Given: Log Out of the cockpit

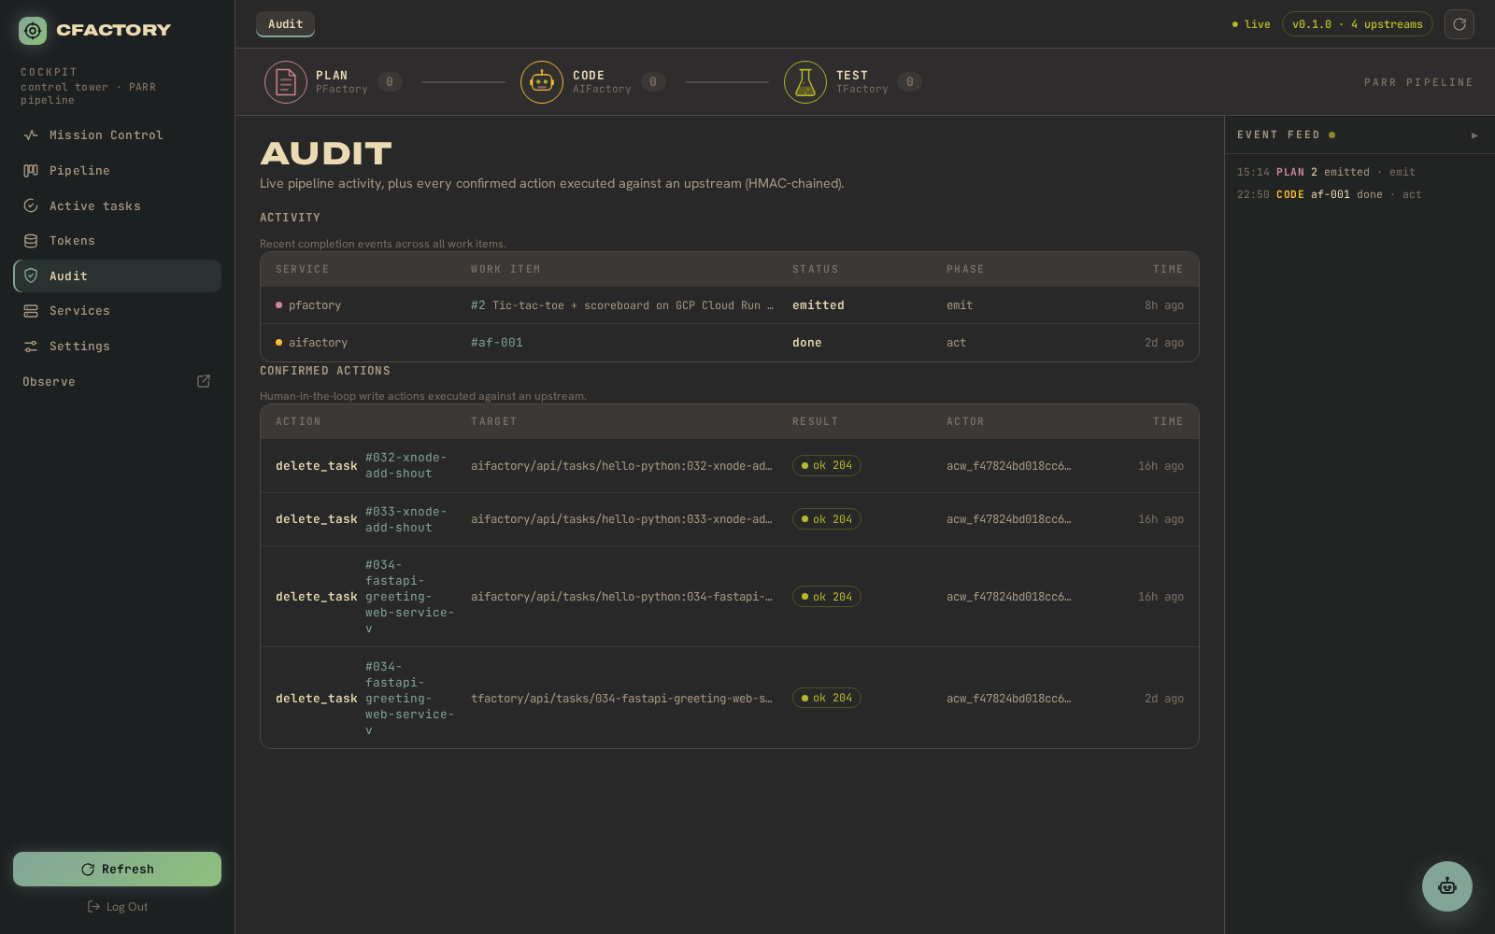Looking at the screenshot, I should pyautogui.click(x=118, y=907).
